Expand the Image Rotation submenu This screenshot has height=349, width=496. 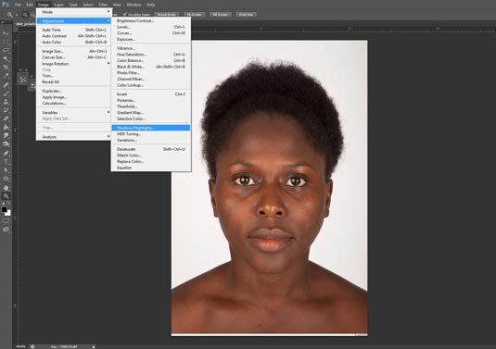click(73, 64)
